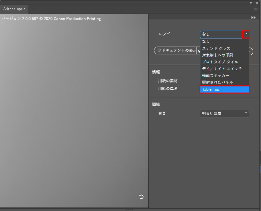Choose プロトタイプ タイル recipe
261x211 pixels.
point(224,62)
